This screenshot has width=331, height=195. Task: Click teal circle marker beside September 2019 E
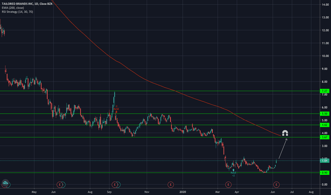click(x=118, y=185)
